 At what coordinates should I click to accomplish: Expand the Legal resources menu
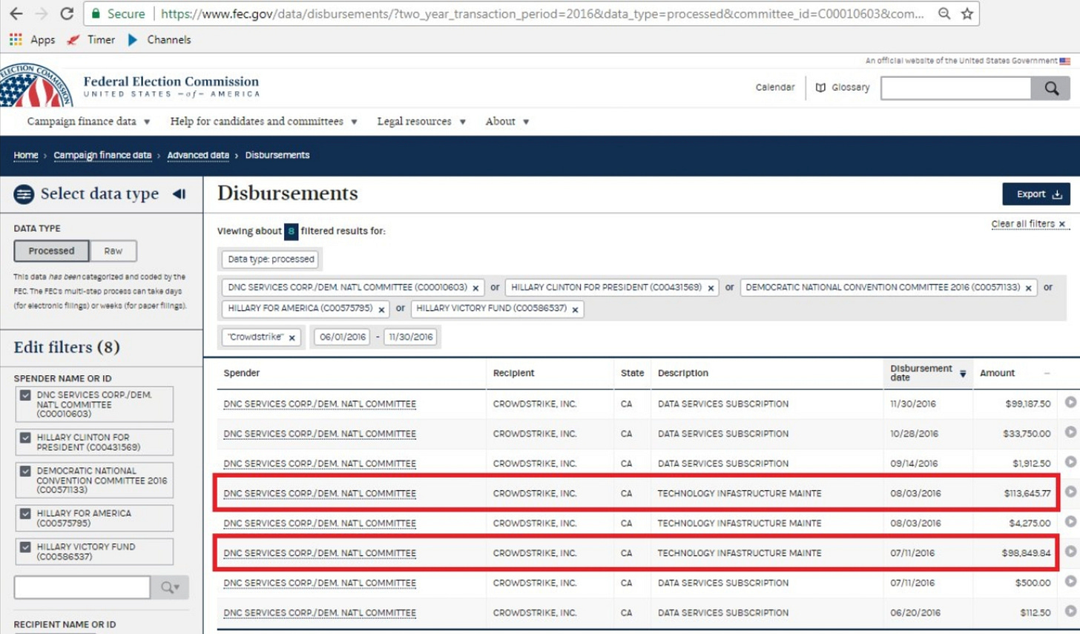(421, 121)
